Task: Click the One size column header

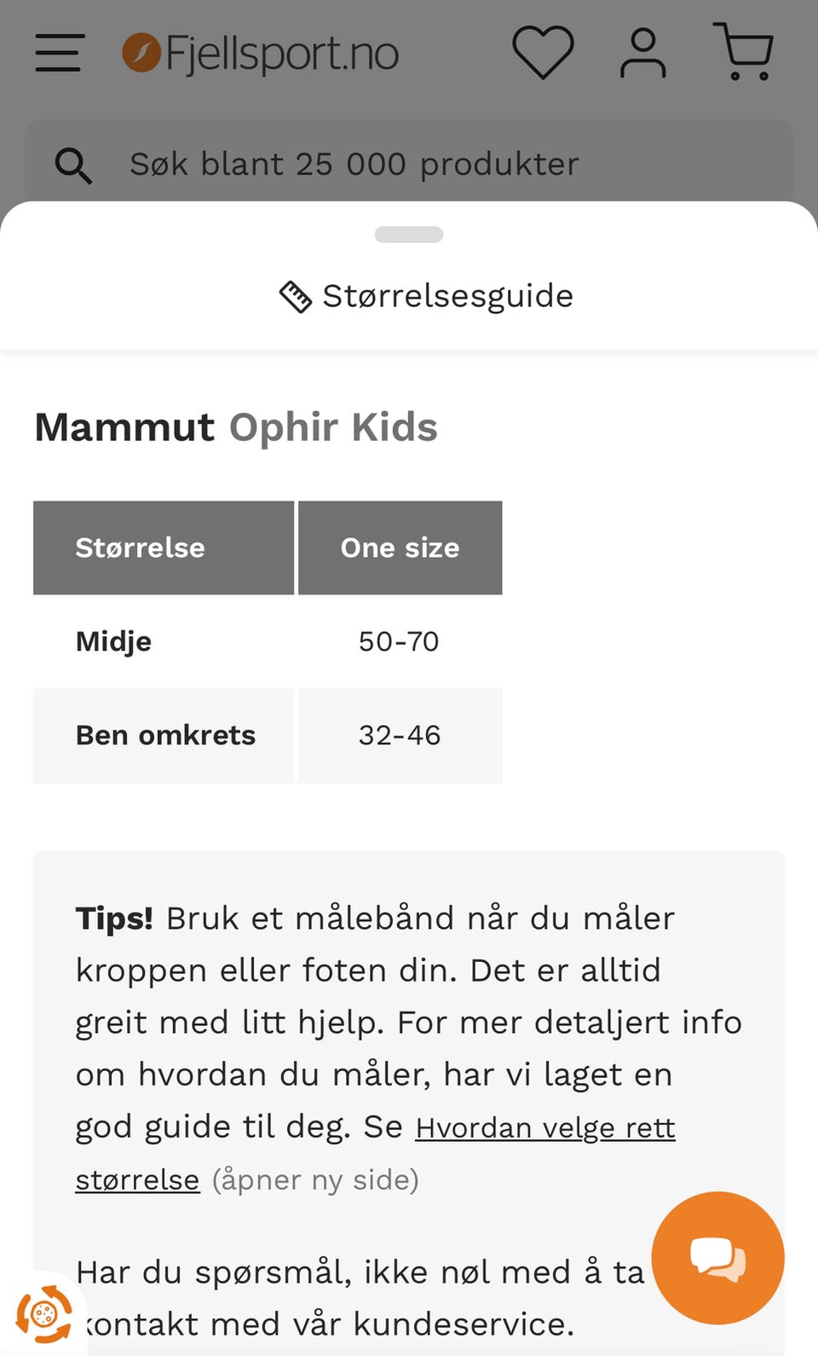Action: 400,548
